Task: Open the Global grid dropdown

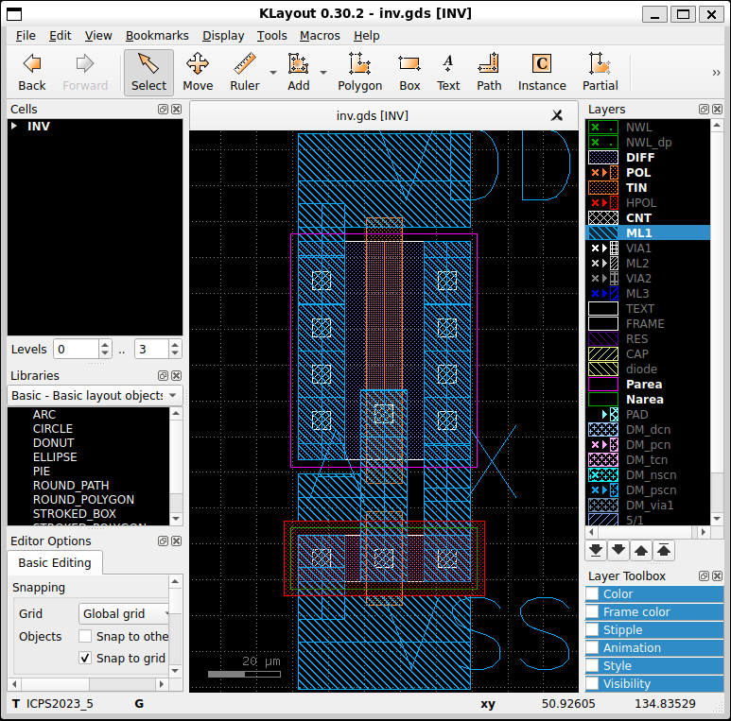Action: tap(125, 613)
